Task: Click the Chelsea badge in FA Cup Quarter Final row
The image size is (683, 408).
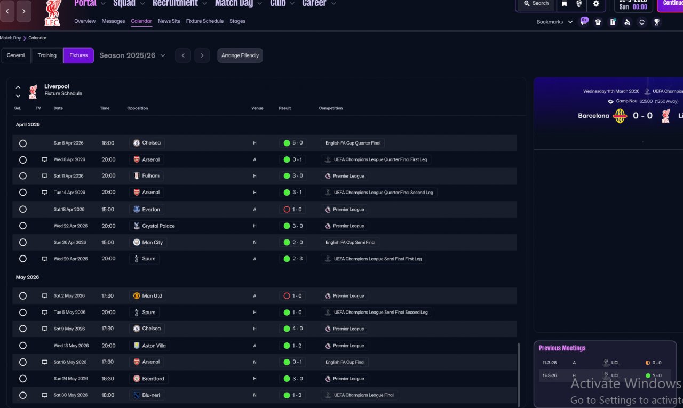Action: pos(137,143)
